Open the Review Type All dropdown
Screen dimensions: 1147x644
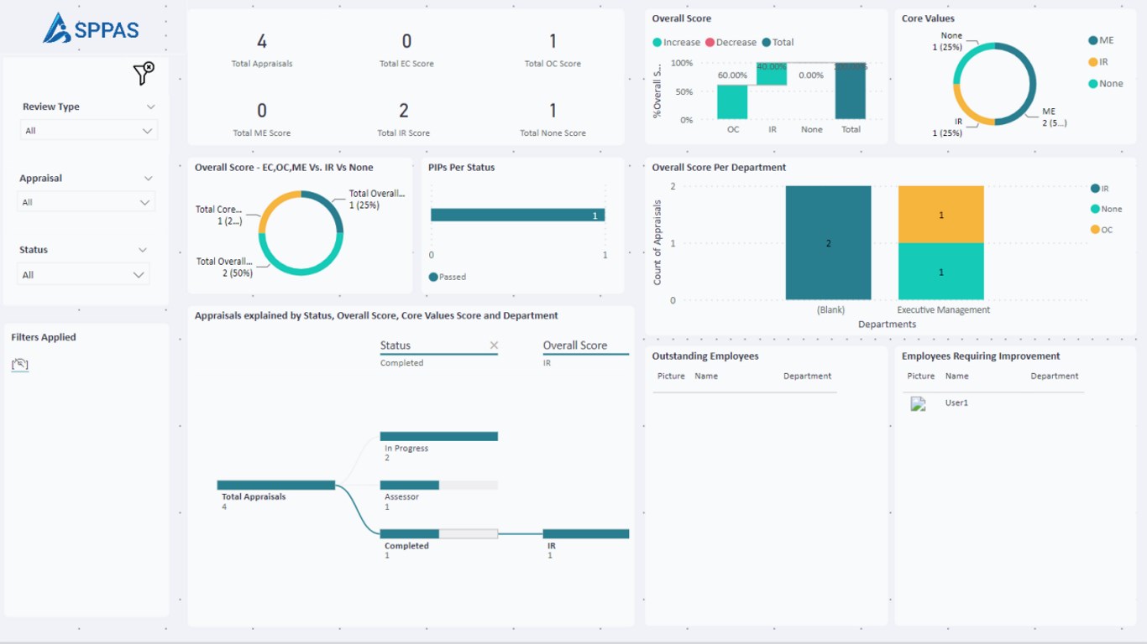(89, 131)
